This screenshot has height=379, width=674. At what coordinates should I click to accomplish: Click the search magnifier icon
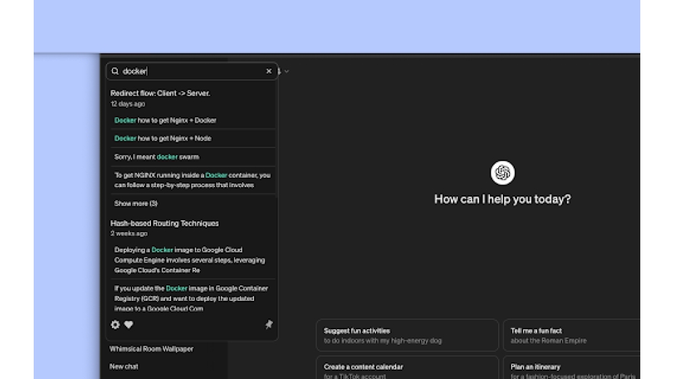[x=115, y=71]
